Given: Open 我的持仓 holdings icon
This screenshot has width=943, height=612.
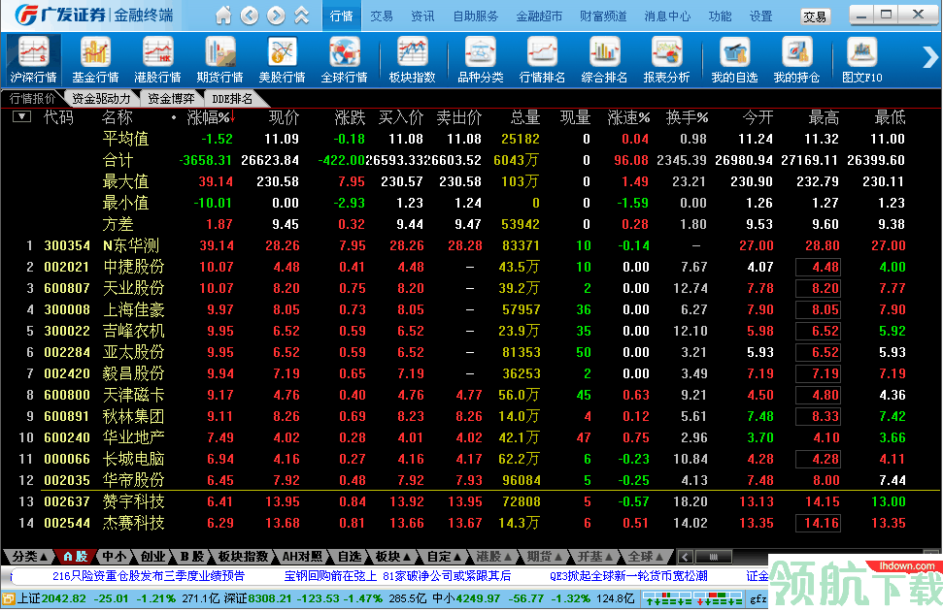Looking at the screenshot, I should click(796, 59).
